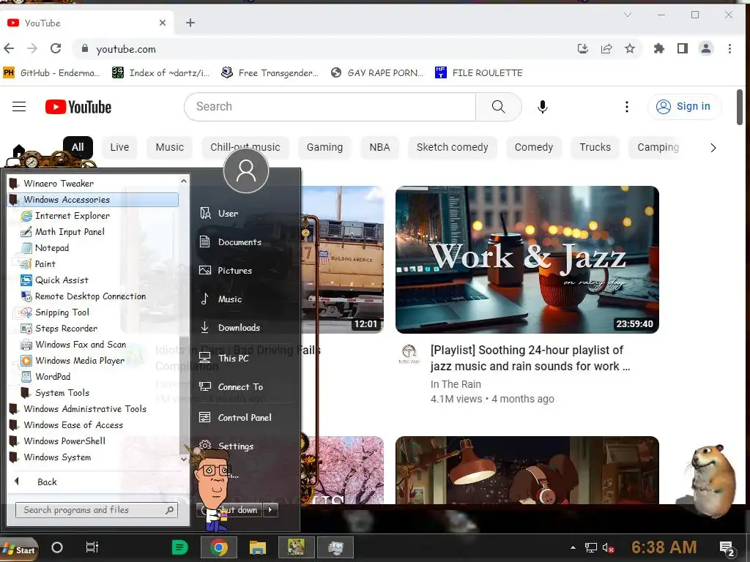Open the GitHub bookmark

(x=52, y=72)
